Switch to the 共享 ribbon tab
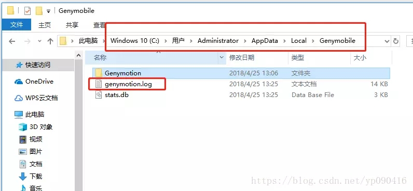Image resolution: width=413 pixels, height=191 pixels. (72, 25)
